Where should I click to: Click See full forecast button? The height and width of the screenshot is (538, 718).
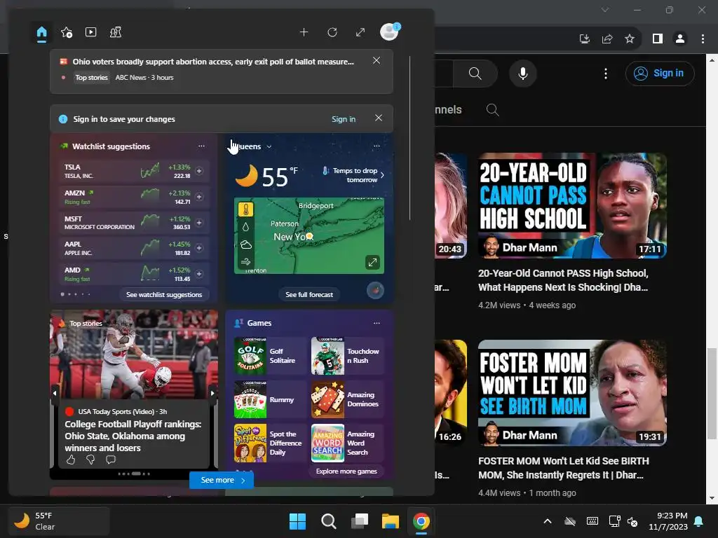pyautogui.click(x=309, y=295)
